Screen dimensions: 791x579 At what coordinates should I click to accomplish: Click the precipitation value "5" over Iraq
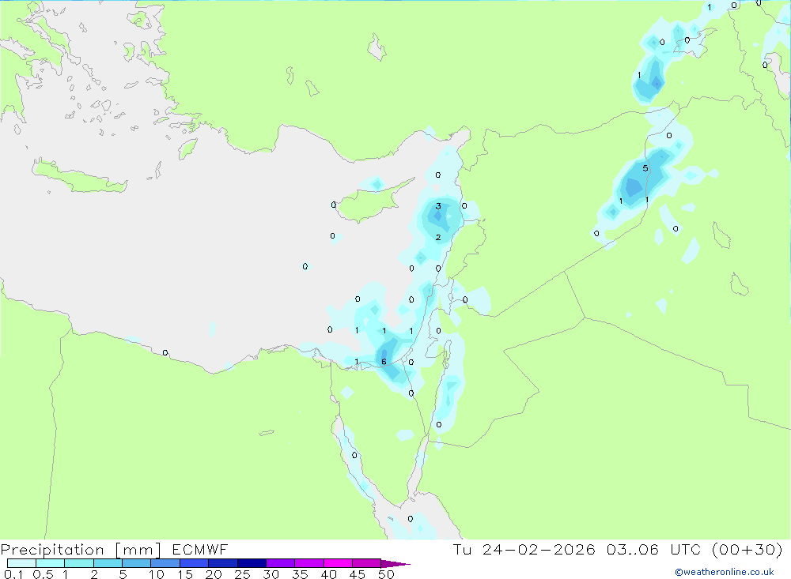click(x=645, y=168)
